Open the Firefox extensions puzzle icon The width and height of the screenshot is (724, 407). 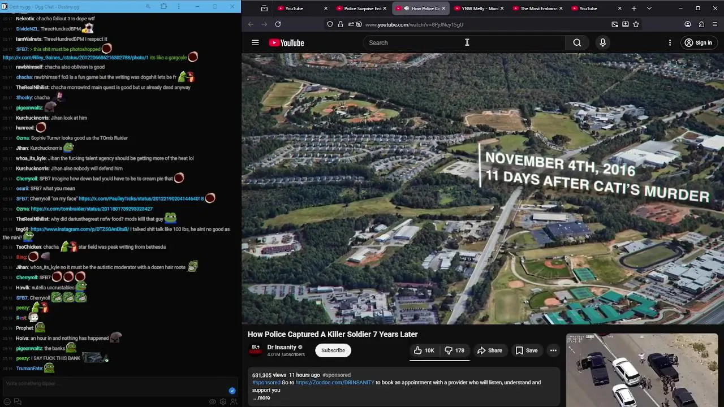[x=701, y=24]
